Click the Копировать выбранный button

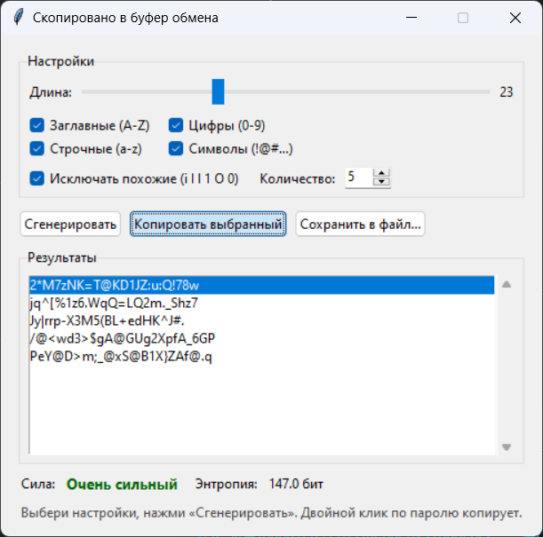(x=208, y=225)
